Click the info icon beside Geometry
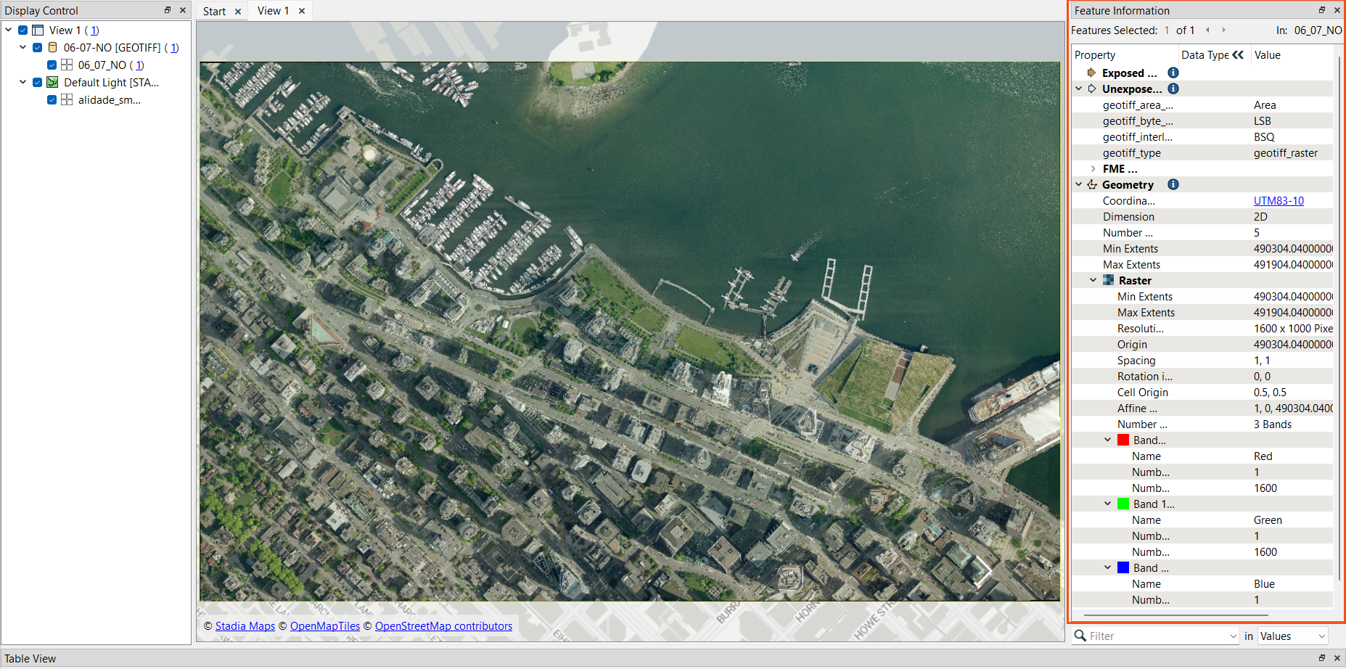 click(1173, 184)
